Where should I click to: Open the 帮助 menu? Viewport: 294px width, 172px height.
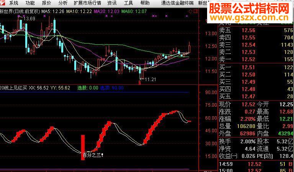click(145, 3)
